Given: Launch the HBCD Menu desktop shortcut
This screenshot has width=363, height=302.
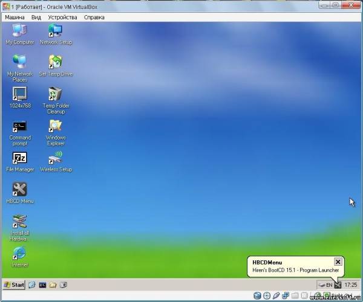Looking at the screenshot, I should coord(20,193).
